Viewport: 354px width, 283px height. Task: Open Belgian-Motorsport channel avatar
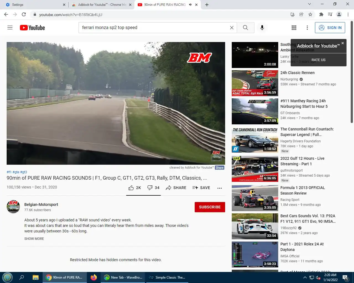[x=13, y=207]
